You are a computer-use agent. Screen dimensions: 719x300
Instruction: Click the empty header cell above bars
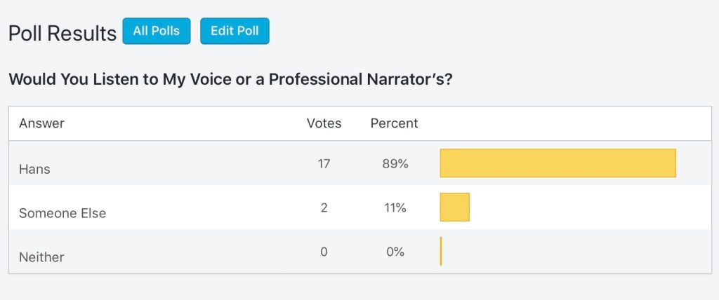[569, 123]
